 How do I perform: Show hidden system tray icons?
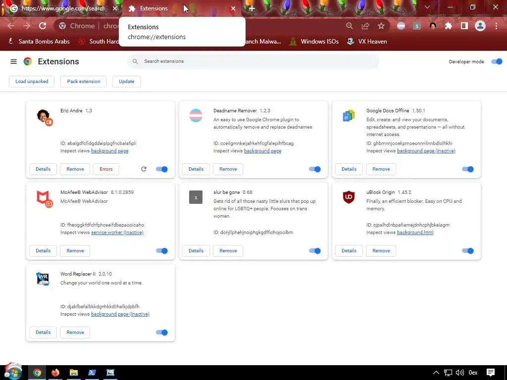[436, 373]
